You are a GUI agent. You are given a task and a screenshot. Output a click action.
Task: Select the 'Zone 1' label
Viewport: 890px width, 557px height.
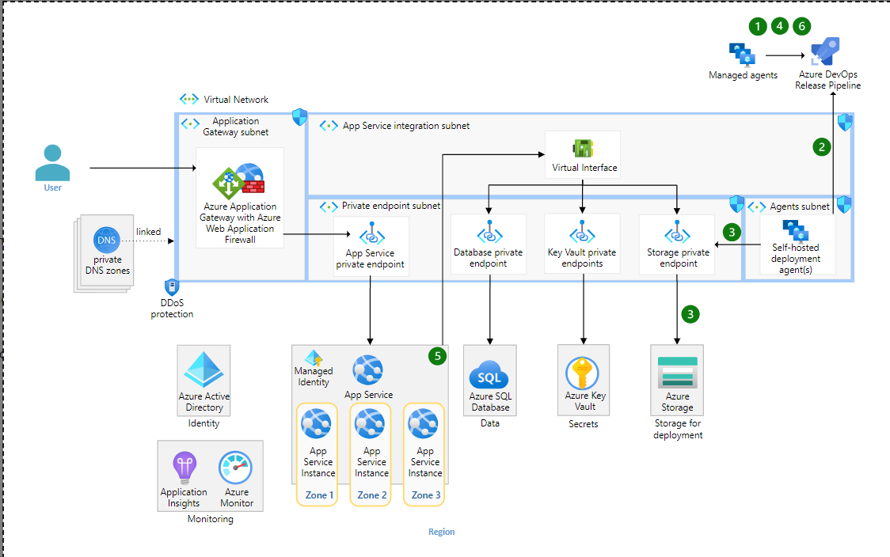pos(319,495)
